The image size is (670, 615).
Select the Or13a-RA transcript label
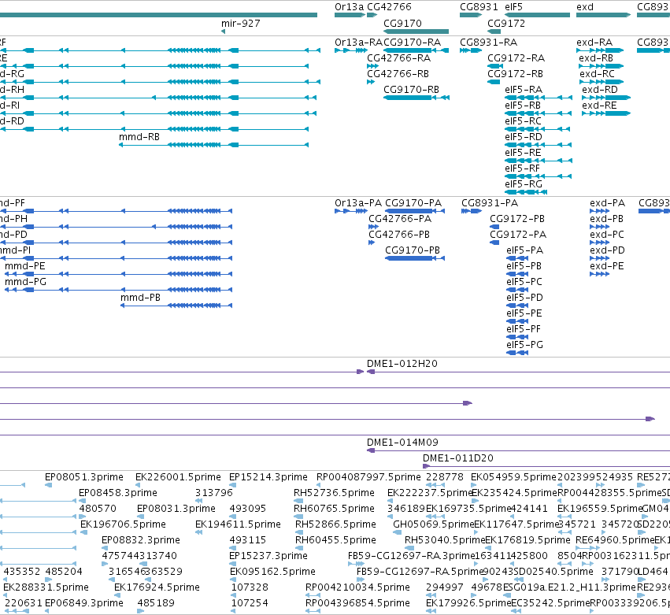[x=358, y=43]
